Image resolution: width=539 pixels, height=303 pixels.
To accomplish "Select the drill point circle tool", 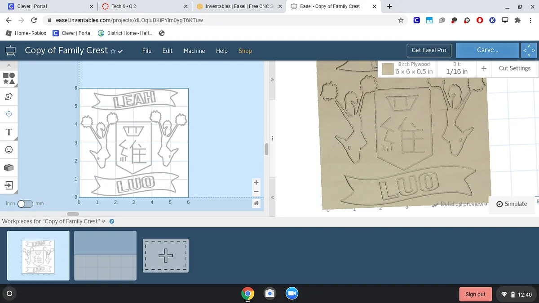I will point(9,114).
